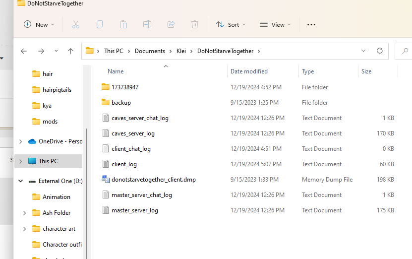
Task: Select caves_server_chat_log file
Action: pos(140,118)
